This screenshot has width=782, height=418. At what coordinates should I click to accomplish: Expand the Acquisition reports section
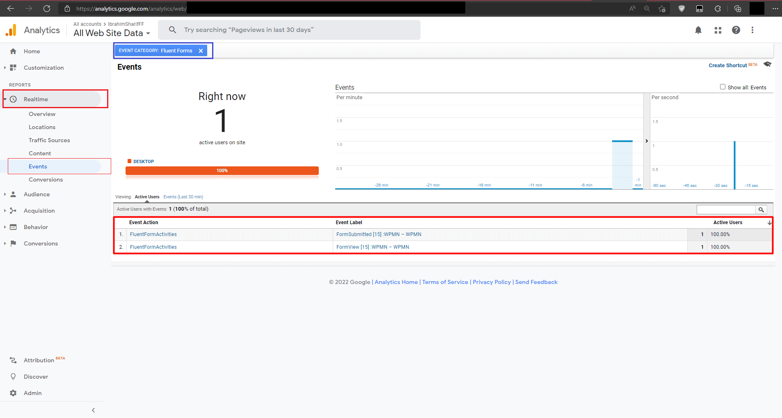(5, 211)
